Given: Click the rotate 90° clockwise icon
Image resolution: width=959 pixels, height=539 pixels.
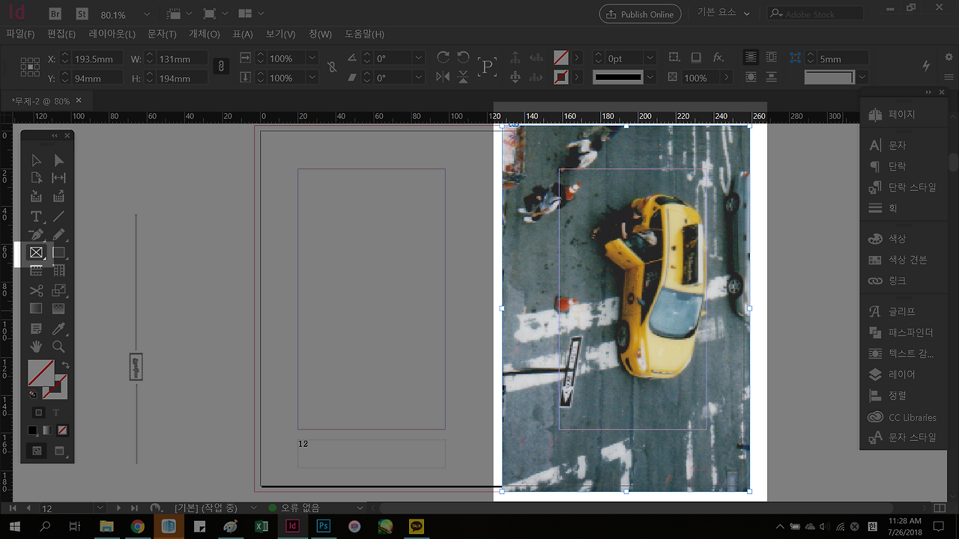Looking at the screenshot, I should pos(443,58).
